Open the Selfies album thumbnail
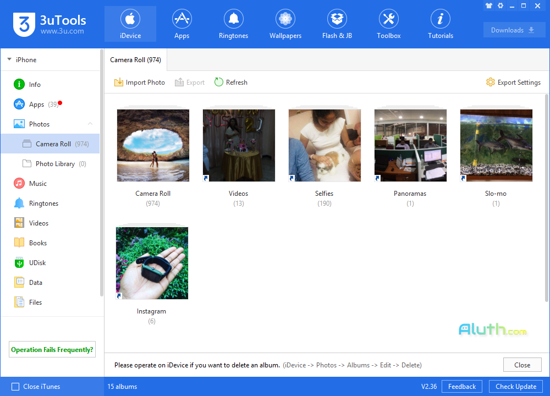The height and width of the screenshot is (396, 550). [324, 145]
